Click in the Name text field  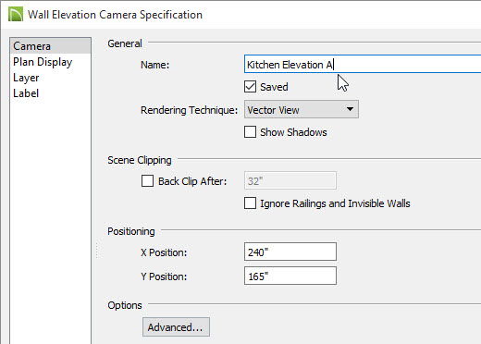363,65
